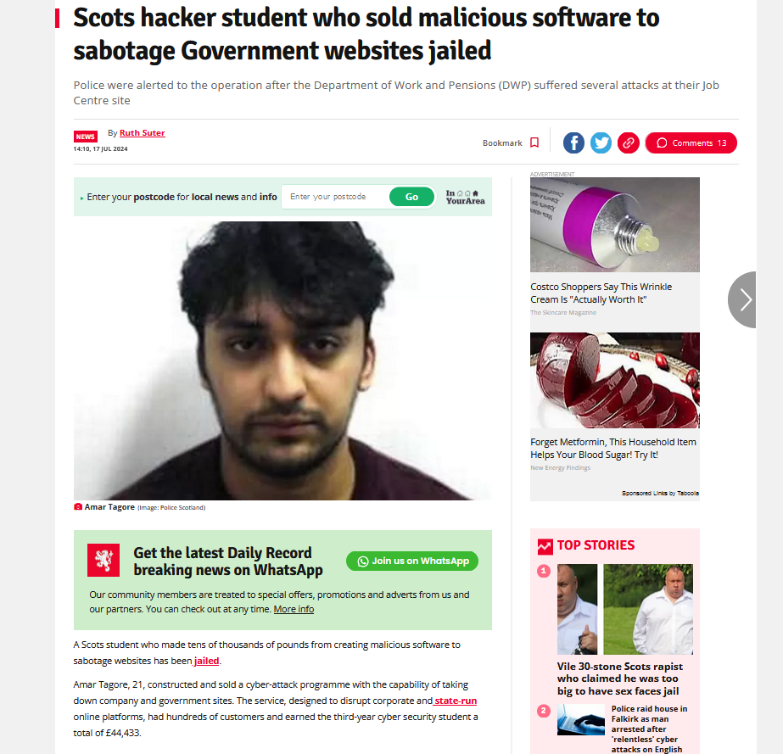Share article via Twitter icon
This screenshot has height=754, width=783.
[x=601, y=142]
